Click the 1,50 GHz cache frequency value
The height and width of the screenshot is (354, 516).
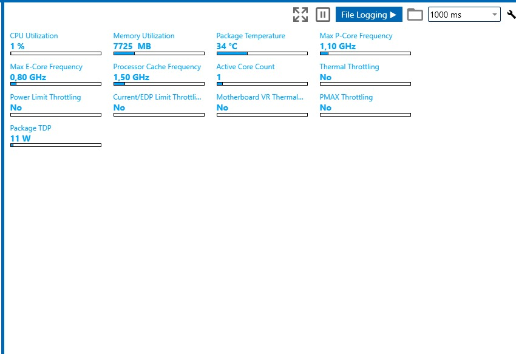[x=131, y=77]
